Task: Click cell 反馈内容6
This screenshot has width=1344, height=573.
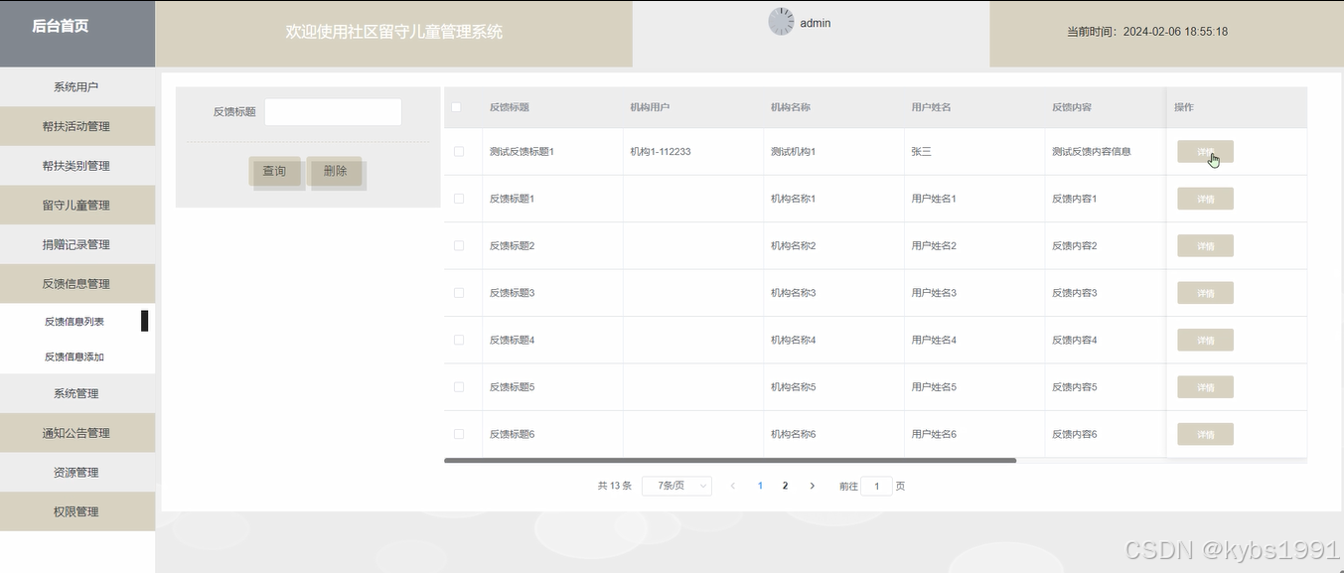Action: click(x=1075, y=434)
